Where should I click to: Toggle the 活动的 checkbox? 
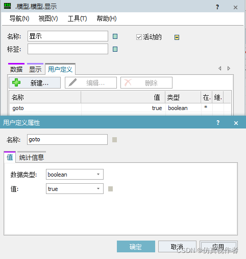[139, 37]
